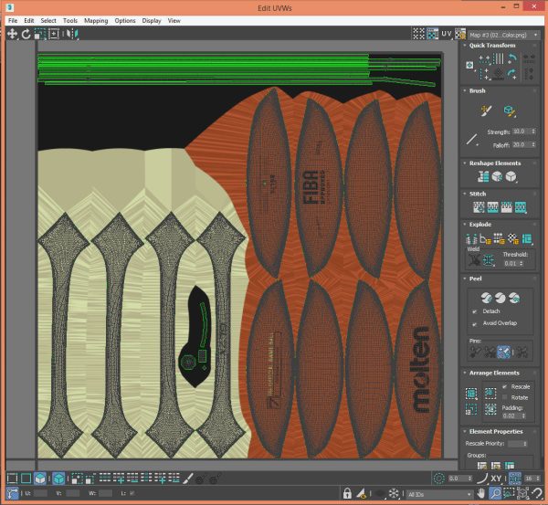Toggle the Polygon sub-object mode cube

click(x=40, y=479)
